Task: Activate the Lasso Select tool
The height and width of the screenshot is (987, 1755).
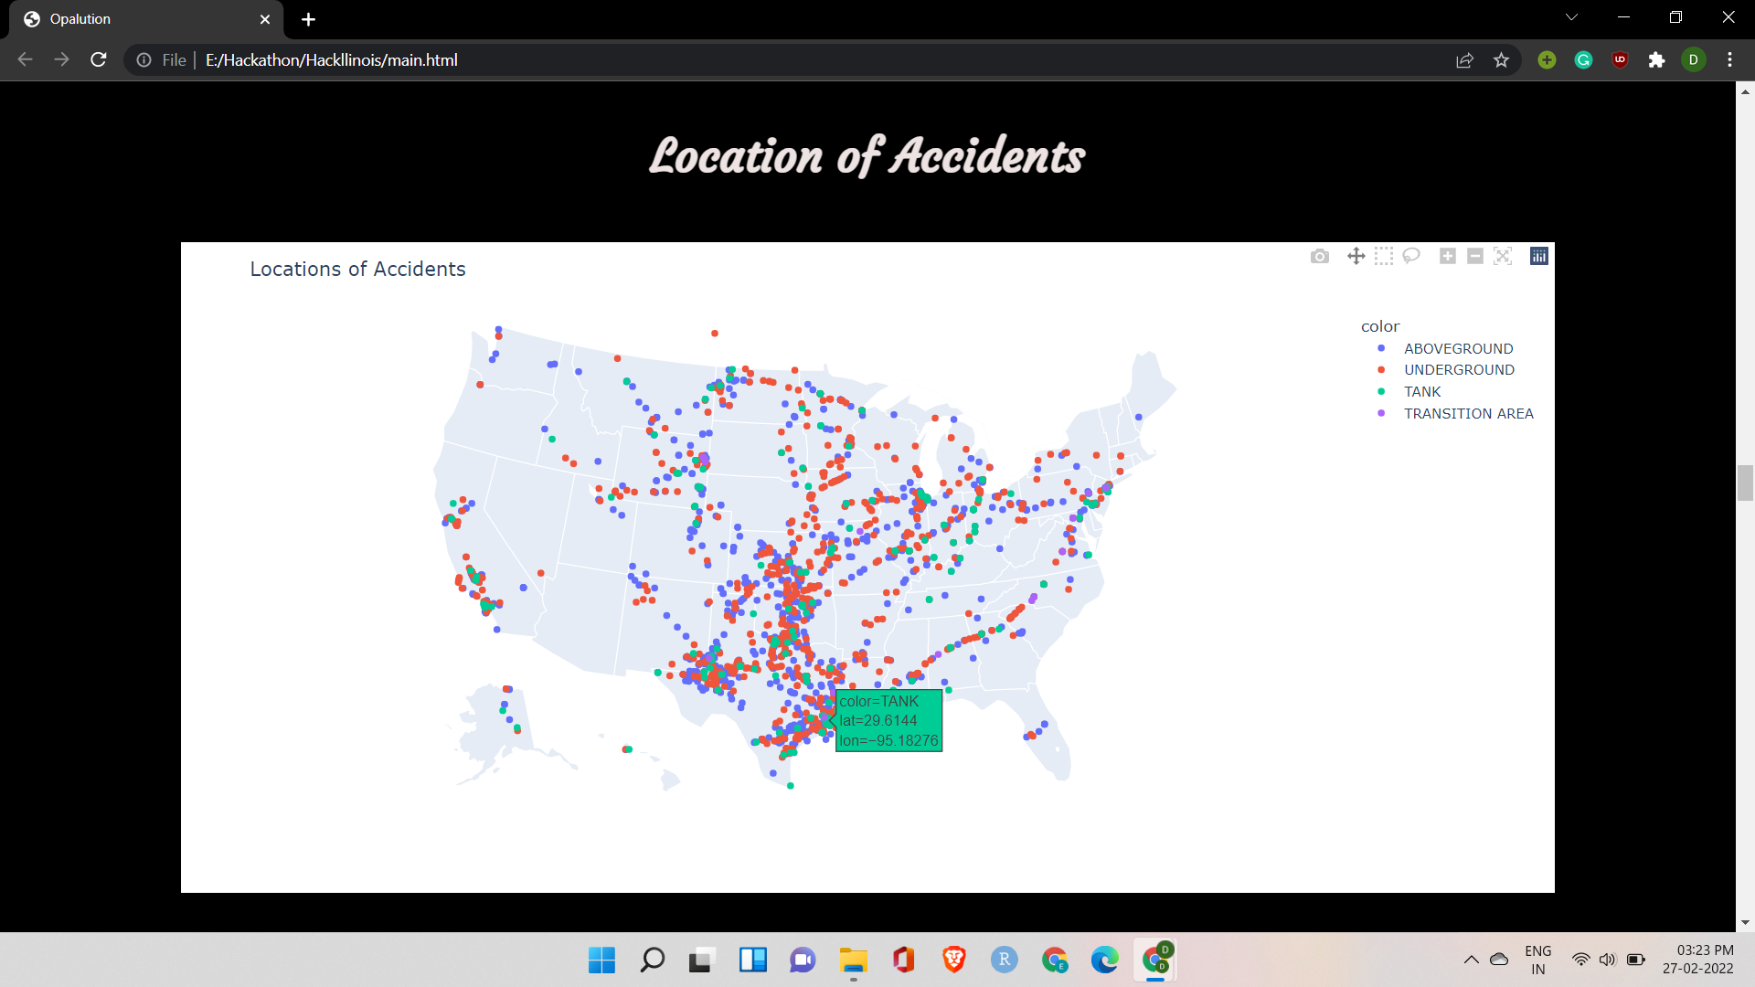Action: (x=1411, y=257)
